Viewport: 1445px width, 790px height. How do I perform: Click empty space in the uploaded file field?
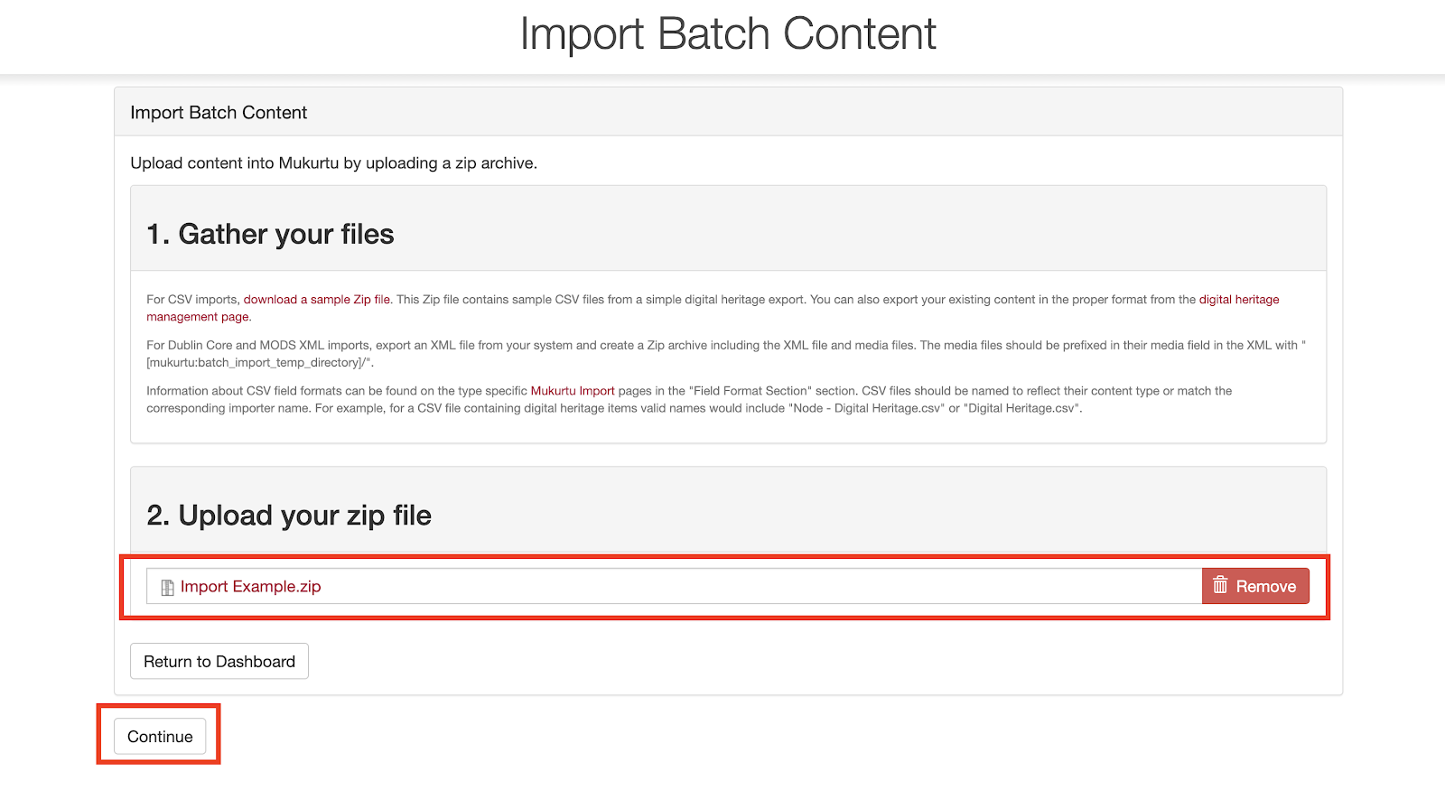pyautogui.click(x=759, y=587)
